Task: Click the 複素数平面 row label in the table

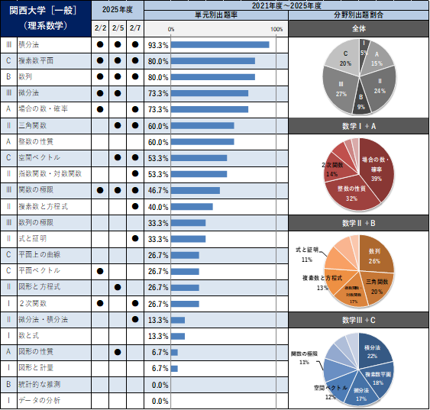Action: [x=36, y=61]
